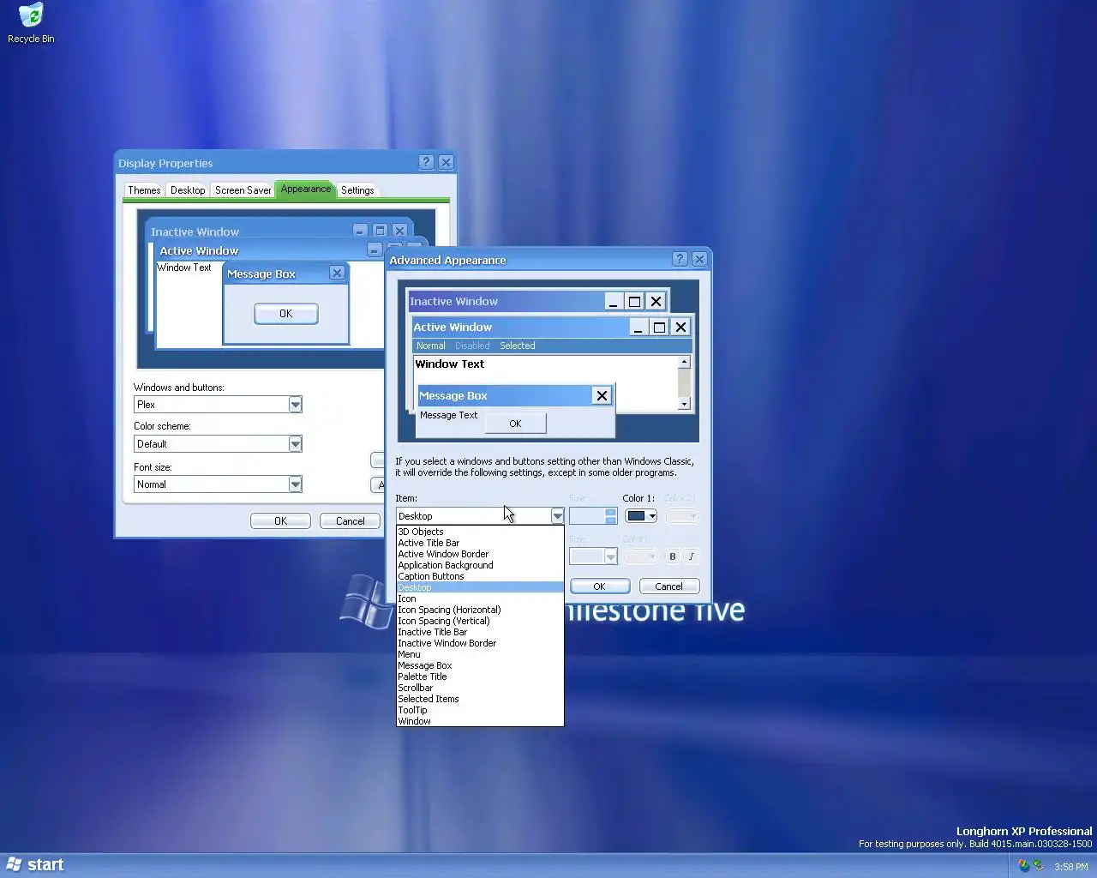The image size is (1097, 878).
Task: Choose Inactive Title Bar item
Action: [x=480, y=632]
